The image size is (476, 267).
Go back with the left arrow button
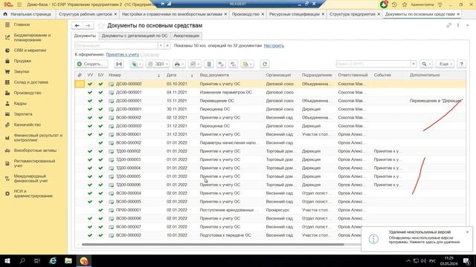tap(77, 26)
